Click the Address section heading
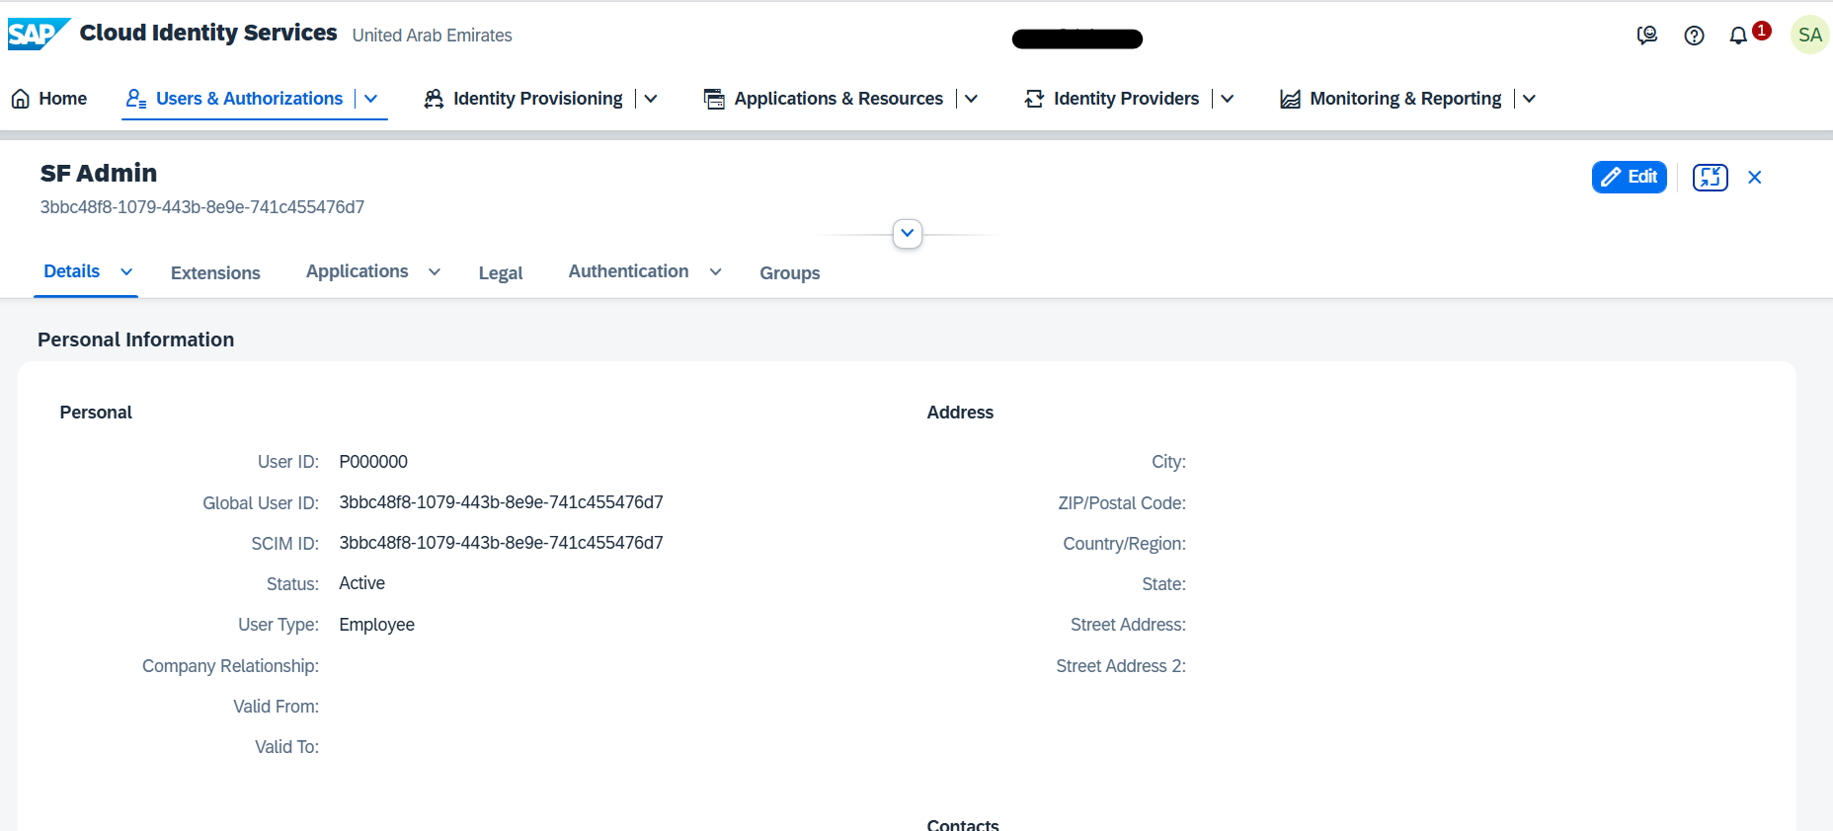1833x831 pixels. (x=960, y=413)
